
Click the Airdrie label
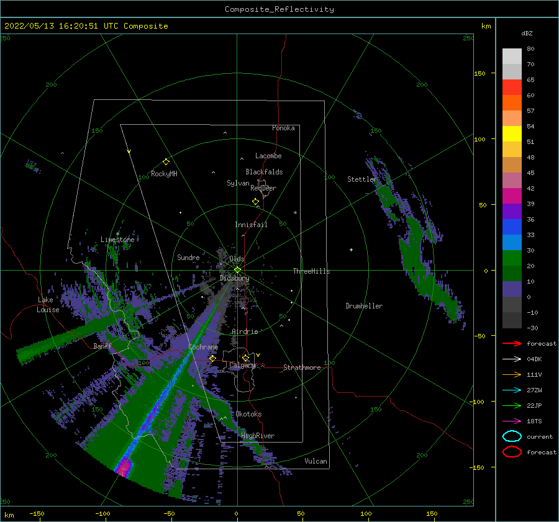pyautogui.click(x=245, y=331)
